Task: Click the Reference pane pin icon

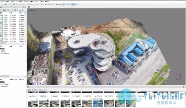Action: click(24, 7)
